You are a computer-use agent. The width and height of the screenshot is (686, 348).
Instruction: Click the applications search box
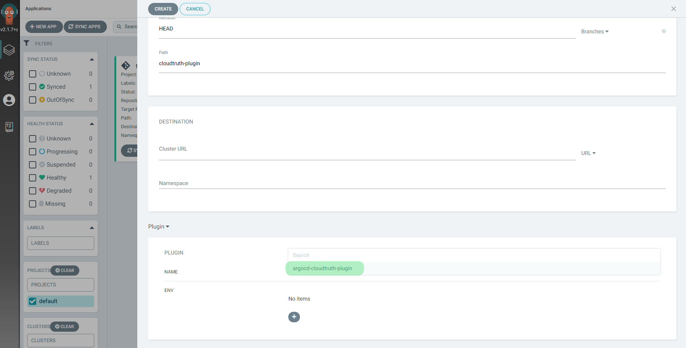pyautogui.click(x=125, y=27)
